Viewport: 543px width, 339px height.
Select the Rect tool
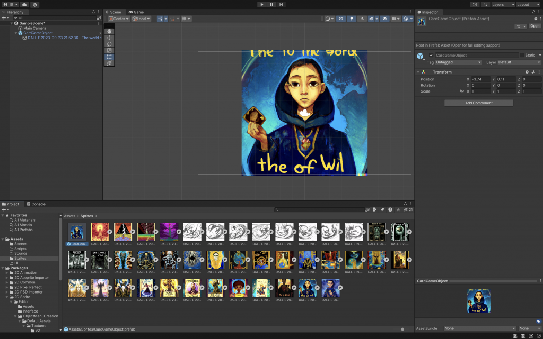[109, 57]
